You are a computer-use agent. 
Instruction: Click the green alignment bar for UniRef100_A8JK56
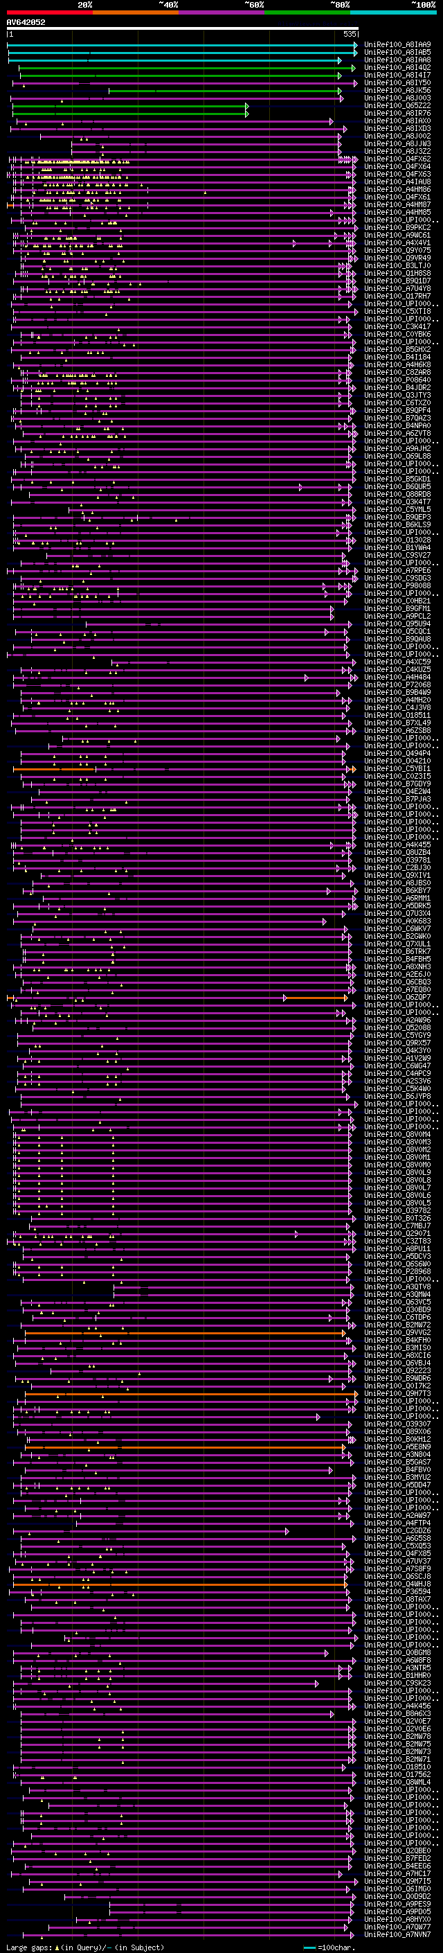coord(226,90)
